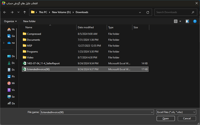Select New Volume (D:) in the path
200x125 pixels.
[x=61, y=12]
